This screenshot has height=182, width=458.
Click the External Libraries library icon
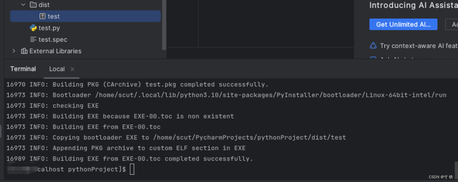[x=24, y=51]
